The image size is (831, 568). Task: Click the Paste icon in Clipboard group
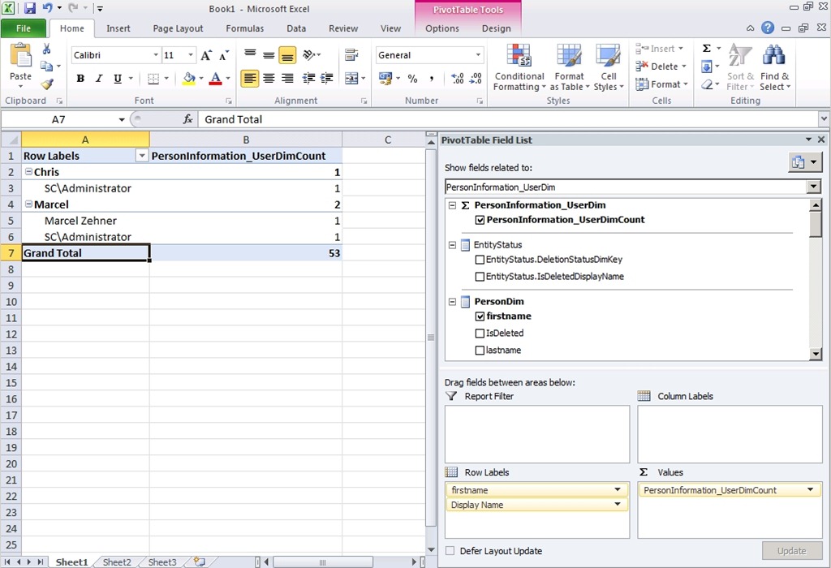pos(20,58)
